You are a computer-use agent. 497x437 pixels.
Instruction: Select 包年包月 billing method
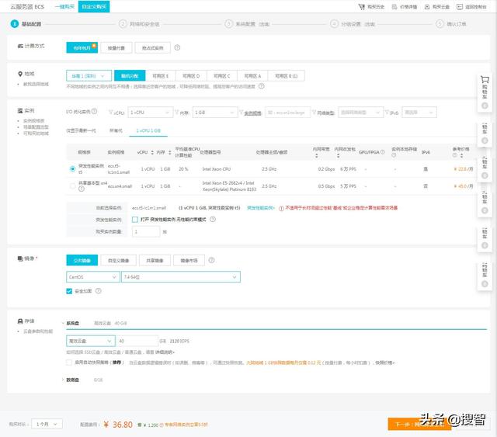pos(82,48)
